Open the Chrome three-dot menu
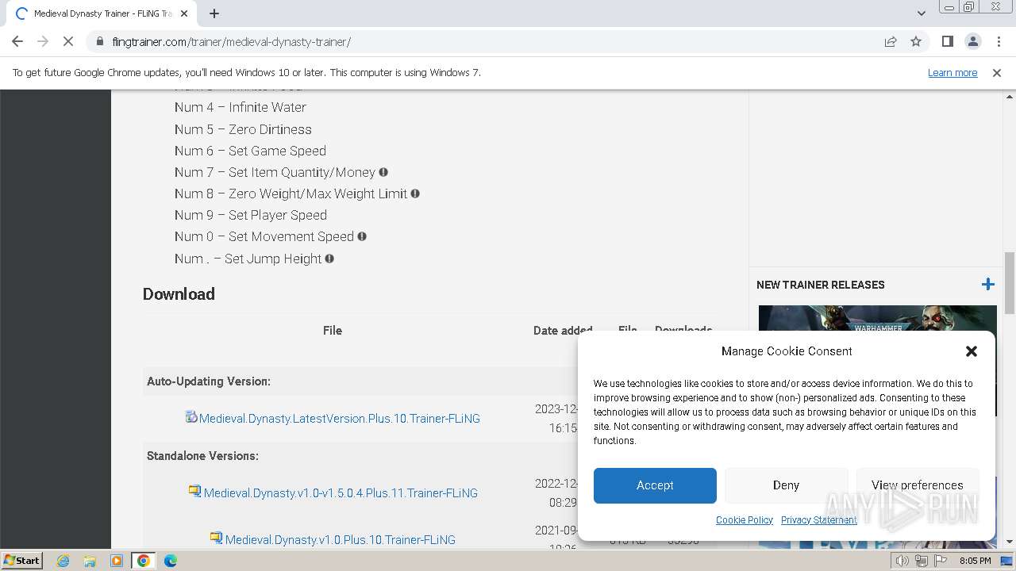Screen dimensions: 1016x571 pyautogui.click(x=998, y=41)
